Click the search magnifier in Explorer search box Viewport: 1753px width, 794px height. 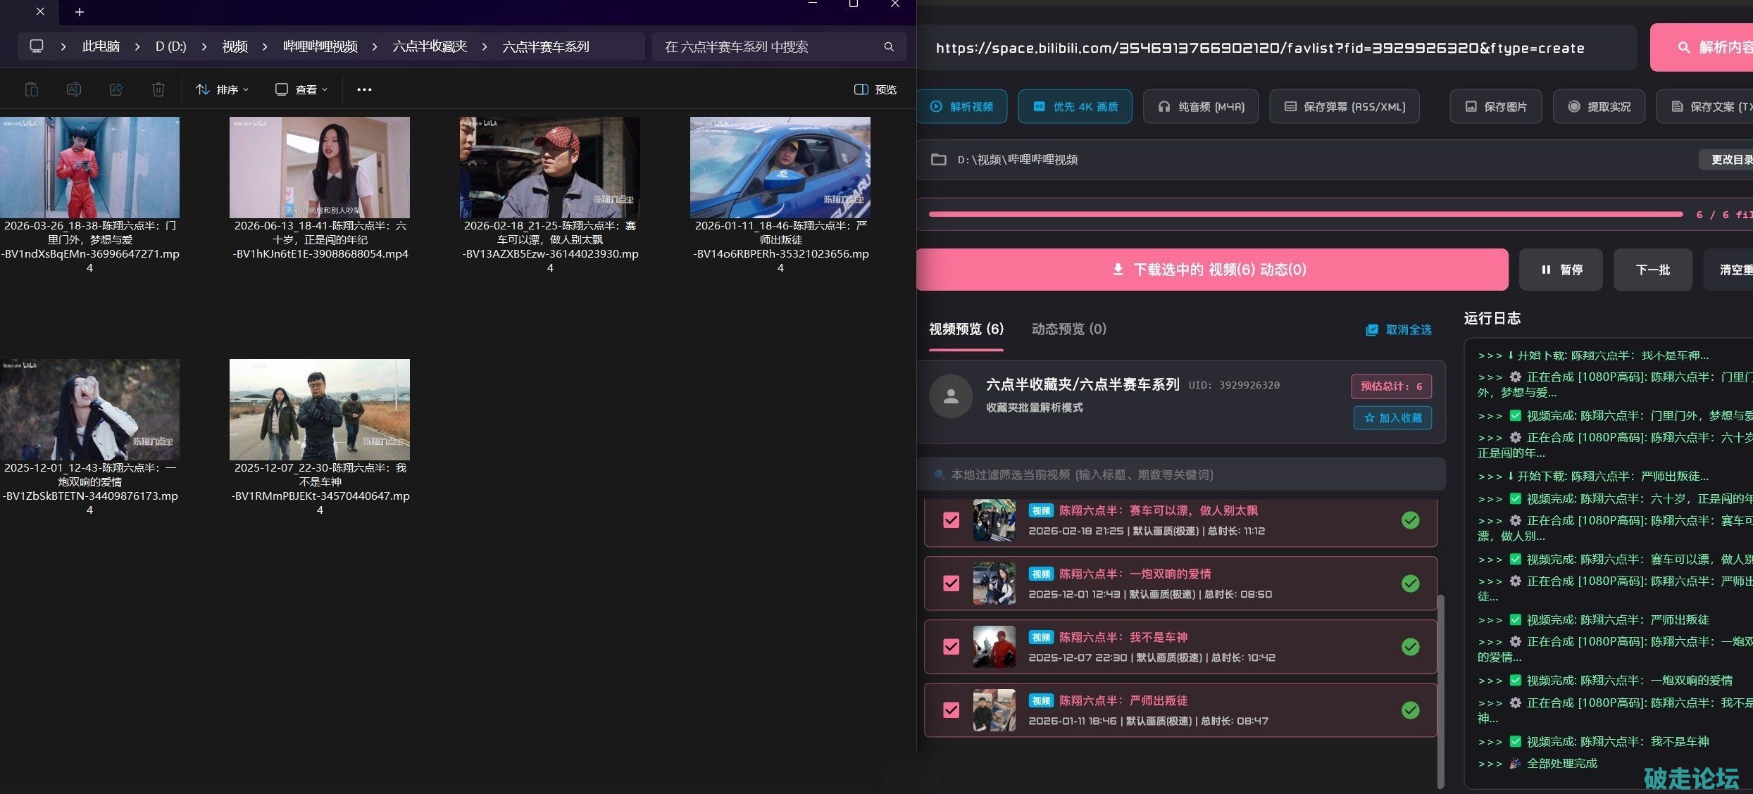889,46
